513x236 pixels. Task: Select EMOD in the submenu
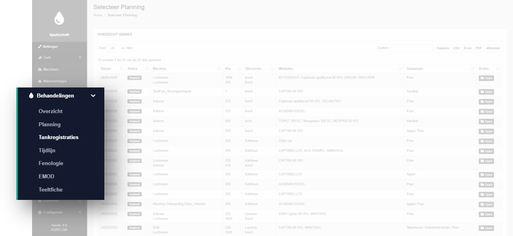tap(46, 176)
